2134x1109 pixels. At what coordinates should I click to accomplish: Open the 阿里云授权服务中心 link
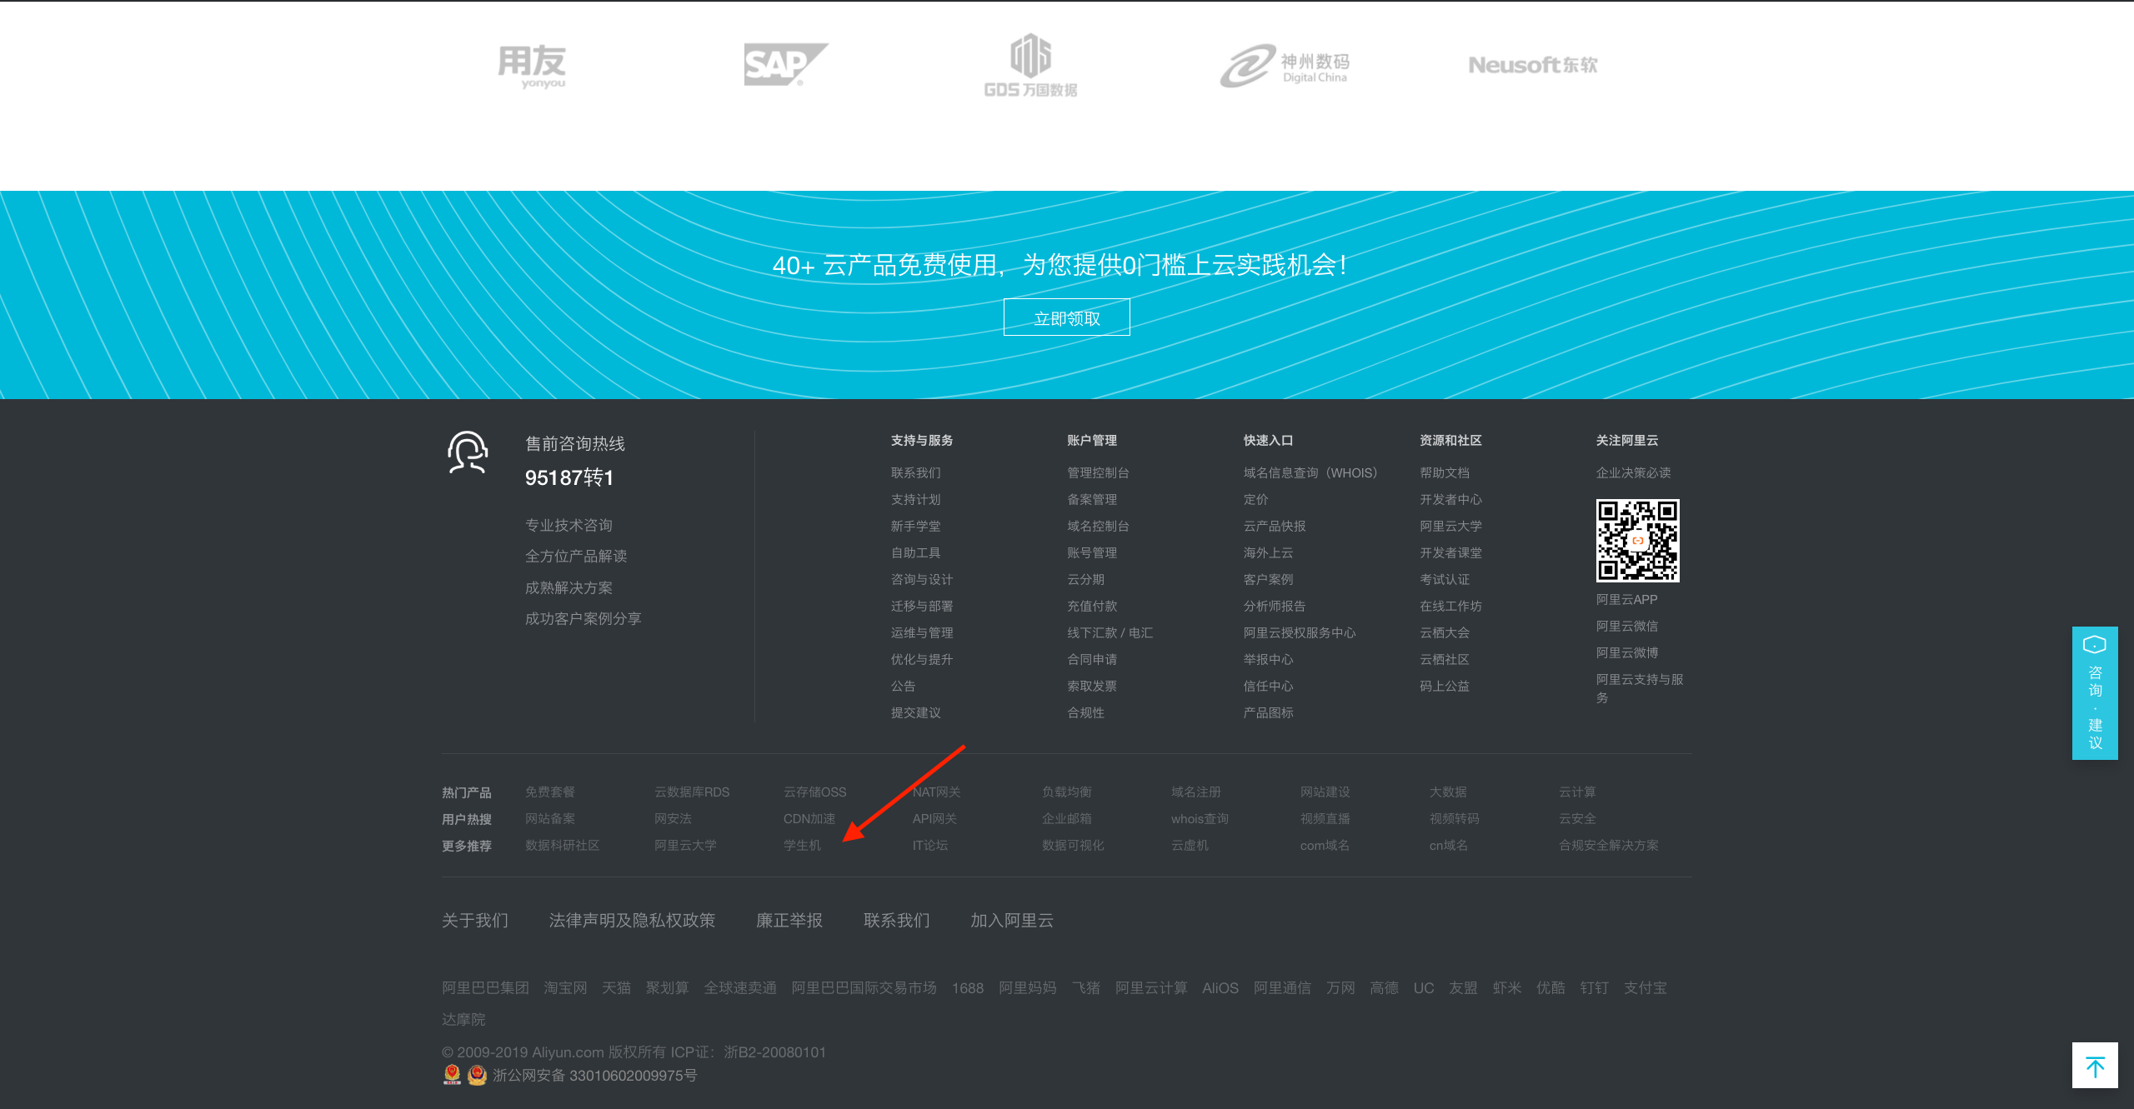(x=1300, y=633)
